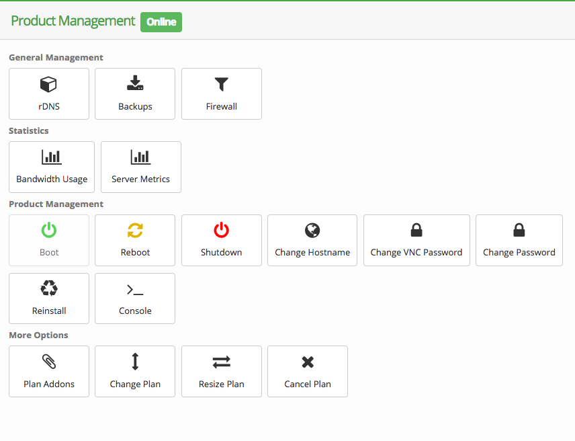Image resolution: width=575 pixels, height=441 pixels.
Task: Click the Server Metrics chart icon
Action: click(x=140, y=157)
